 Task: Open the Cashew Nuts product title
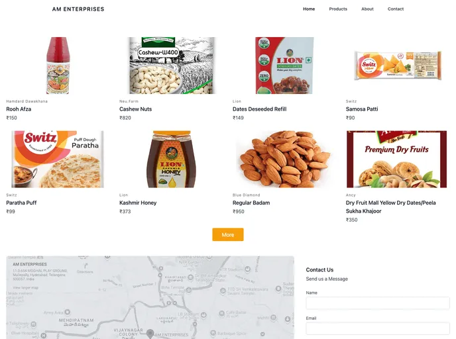pos(135,109)
